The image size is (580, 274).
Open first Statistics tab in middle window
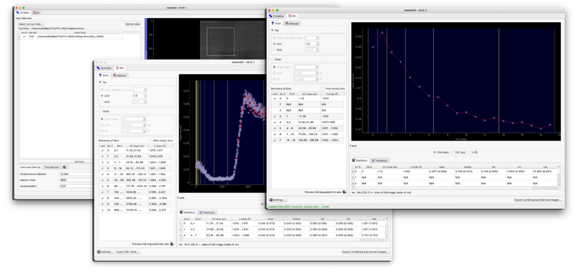click(x=188, y=212)
